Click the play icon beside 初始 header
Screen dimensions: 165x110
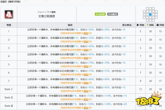click(138, 25)
